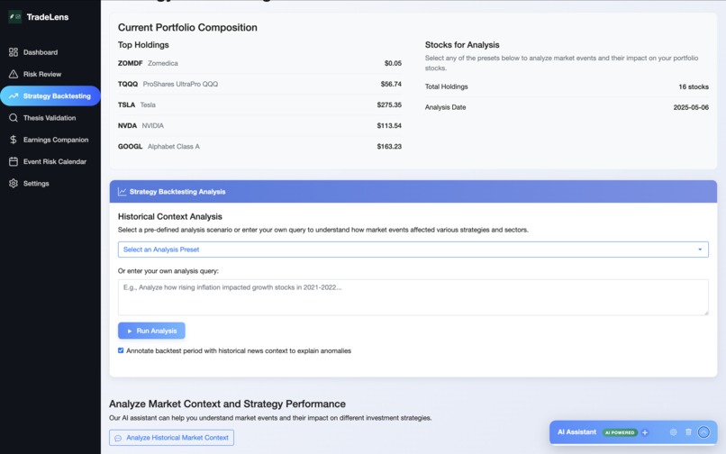Click the AI Assistant trash icon
Image resolution: width=726 pixels, height=454 pixels.
(688, 431)
